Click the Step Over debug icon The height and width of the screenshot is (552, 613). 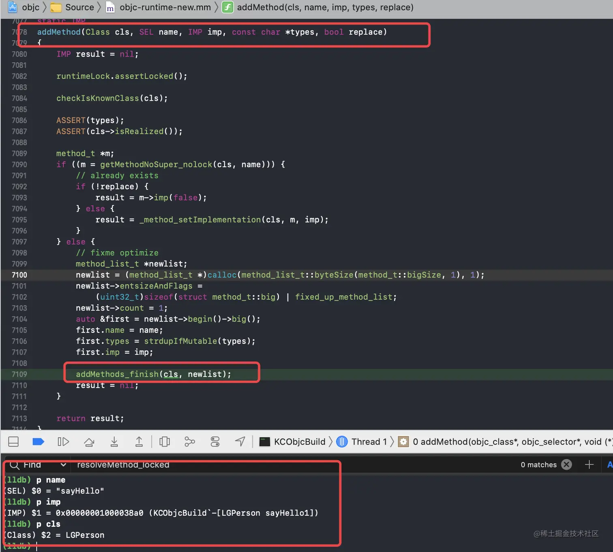tap(89, 442)
